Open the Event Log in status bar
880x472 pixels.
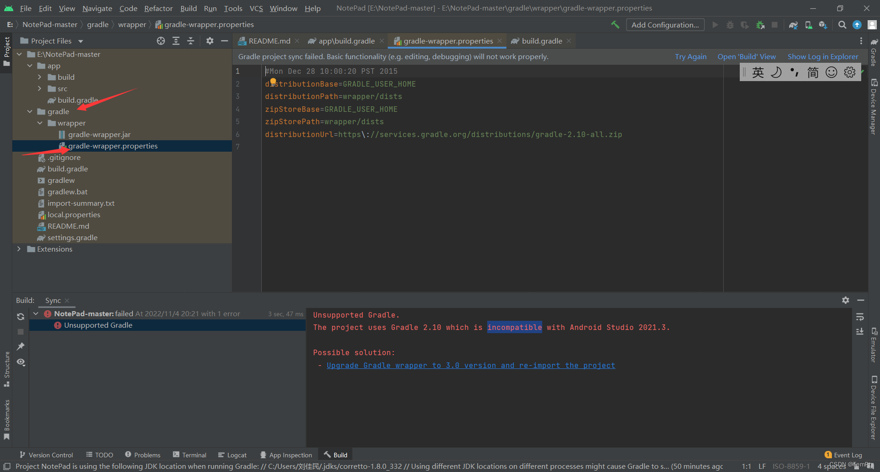point(847,455)
